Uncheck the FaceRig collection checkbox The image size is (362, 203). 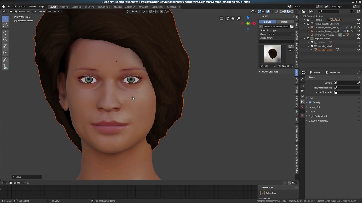pyautogui.click(x=308, y=20)
